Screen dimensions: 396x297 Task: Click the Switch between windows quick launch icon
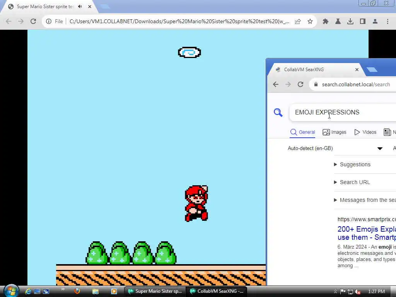(46, 292)
